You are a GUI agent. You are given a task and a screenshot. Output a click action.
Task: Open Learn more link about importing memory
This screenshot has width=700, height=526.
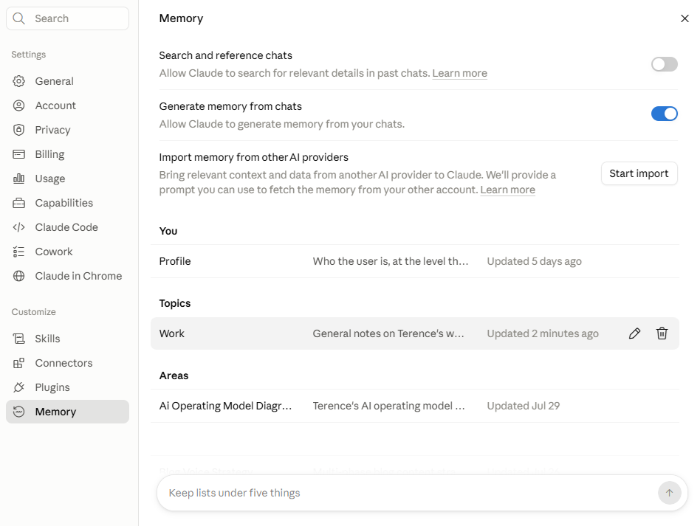507,190
